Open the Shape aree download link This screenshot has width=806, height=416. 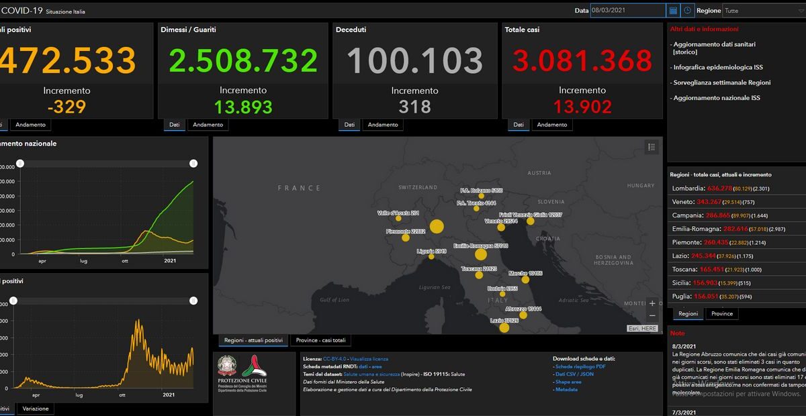(568, 382)
